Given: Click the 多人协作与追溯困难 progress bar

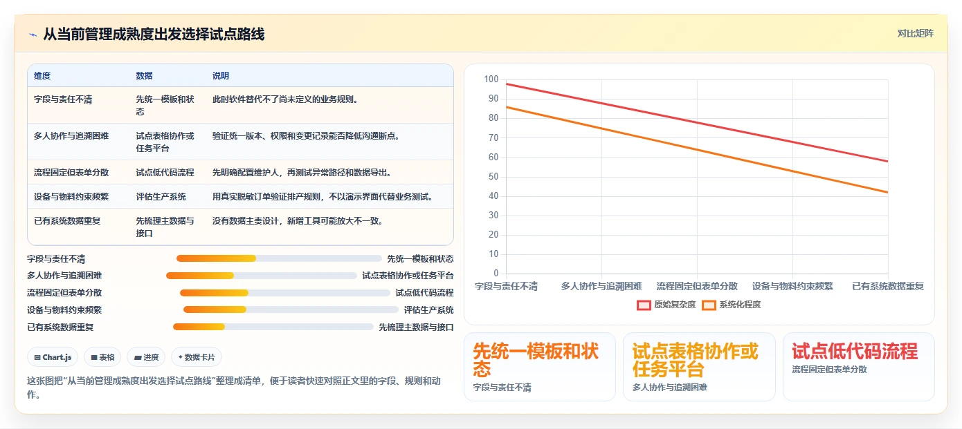Looking at the screenshot, I should coord(262,276).
